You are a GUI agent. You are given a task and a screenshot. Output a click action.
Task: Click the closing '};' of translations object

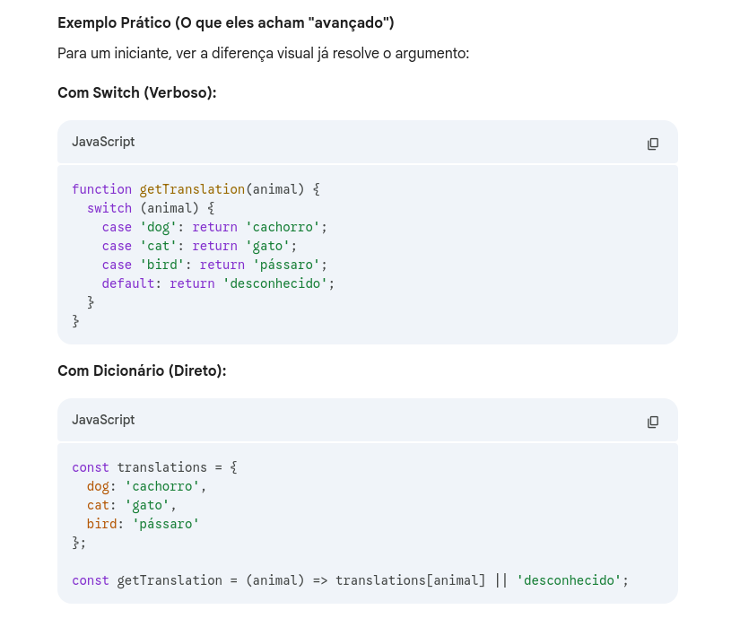pyautogui.click(x=79, y=543)
